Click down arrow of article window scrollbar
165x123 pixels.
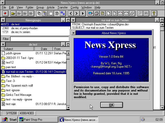[162, 107]
